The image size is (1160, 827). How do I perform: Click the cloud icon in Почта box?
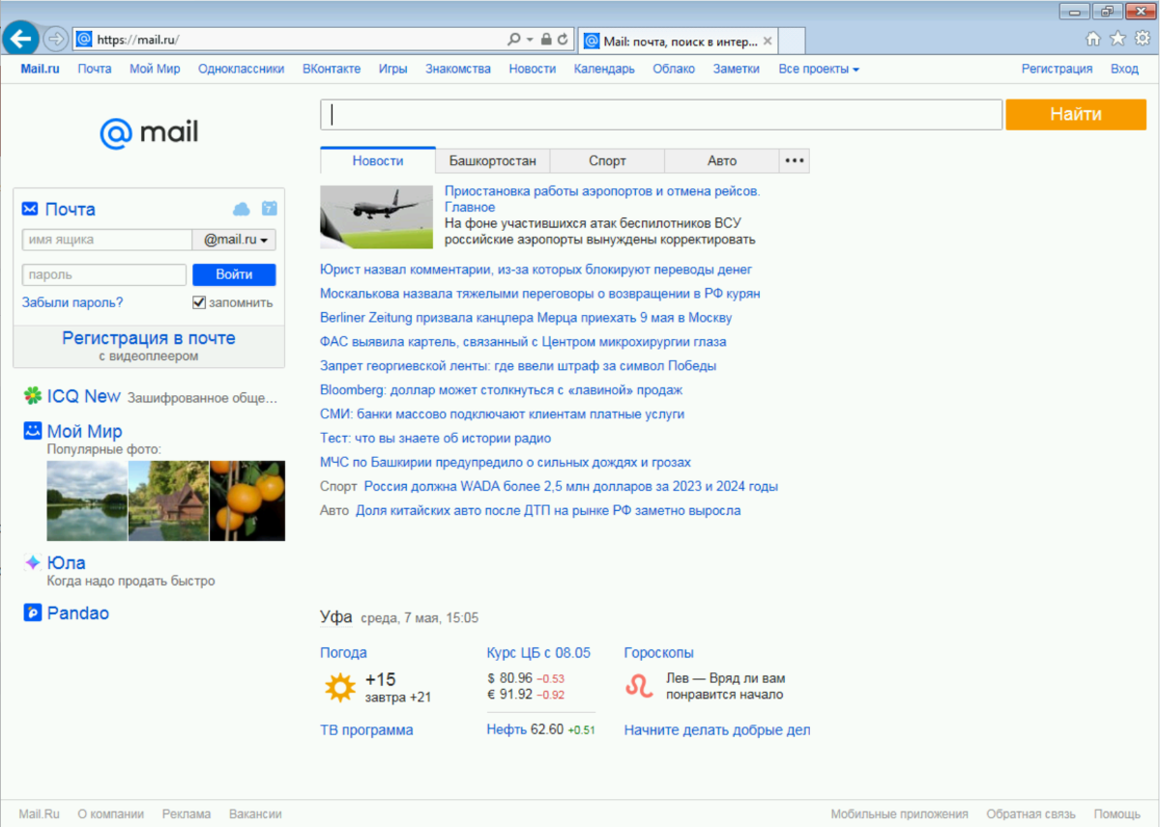(242, 209)
